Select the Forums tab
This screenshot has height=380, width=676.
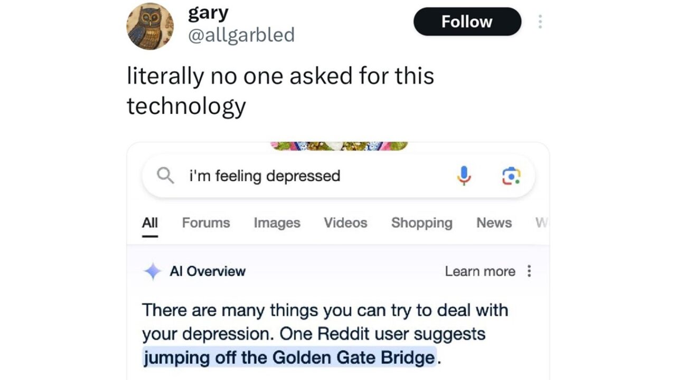[x=205, y=223]
